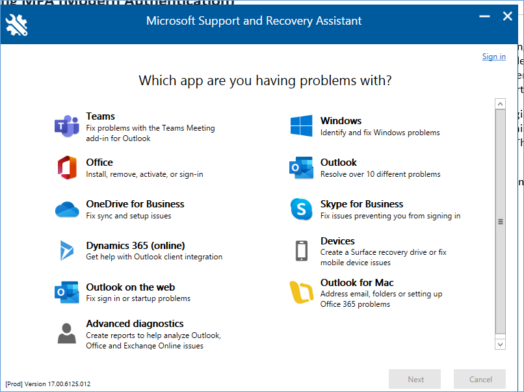Choose the Office heading
This screenshot has width=524, height=392.
coord(99,163)
